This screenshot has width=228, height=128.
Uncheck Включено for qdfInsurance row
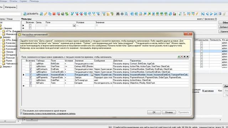tap(30, 75)
